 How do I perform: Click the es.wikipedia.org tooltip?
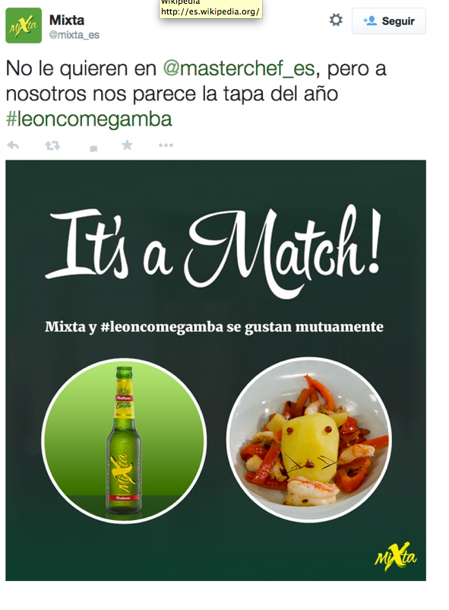tap(210, 9)
